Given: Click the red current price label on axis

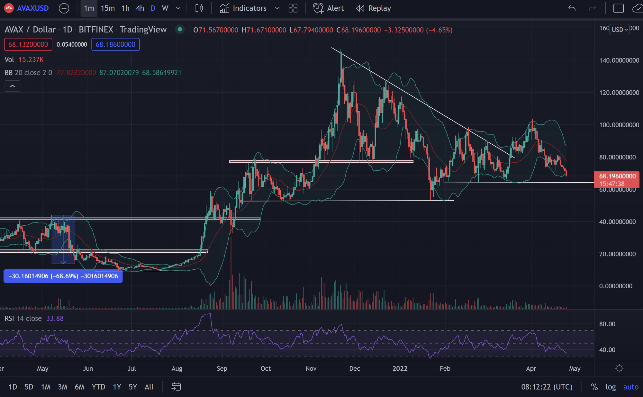Looking at the screenshot, I should pos(617,180).
